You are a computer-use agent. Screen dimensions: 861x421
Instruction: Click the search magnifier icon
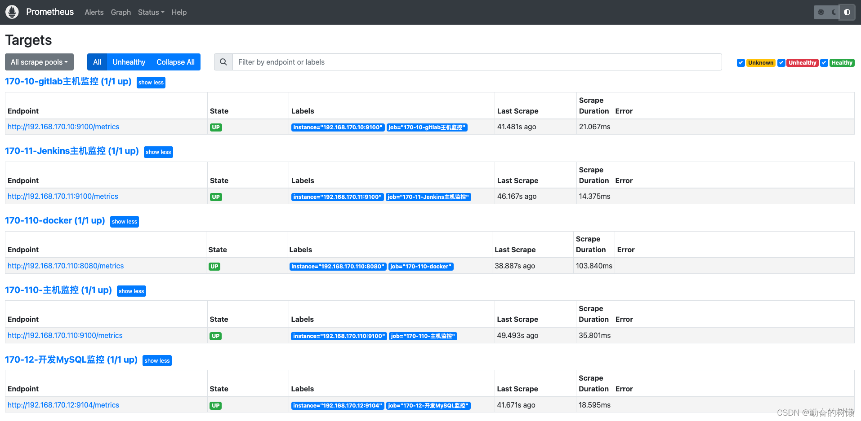223,62
